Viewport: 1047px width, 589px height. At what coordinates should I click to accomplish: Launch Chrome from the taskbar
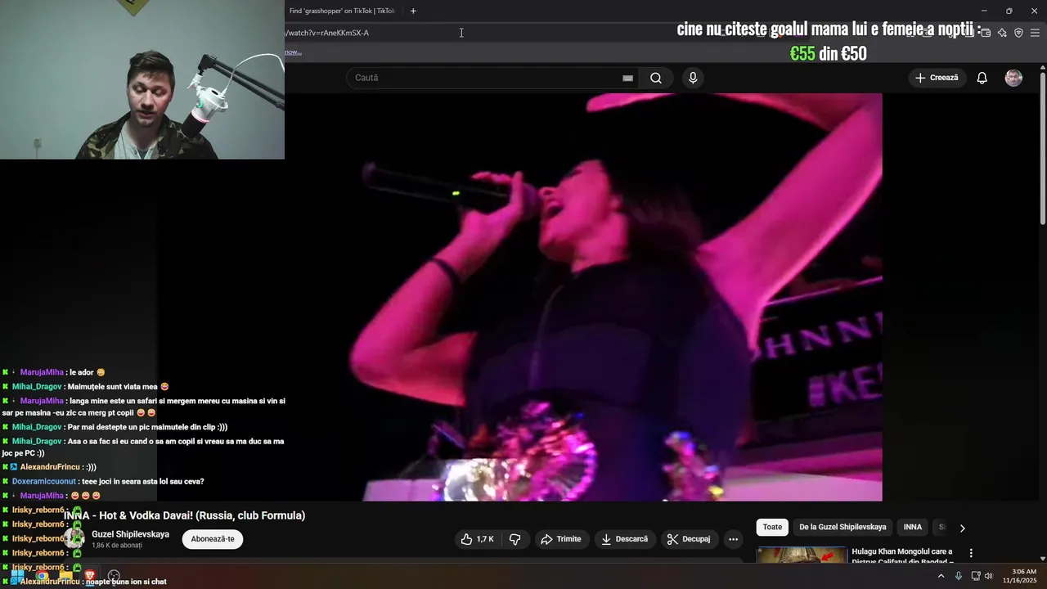pyautogui.click(x=42, y=576)
